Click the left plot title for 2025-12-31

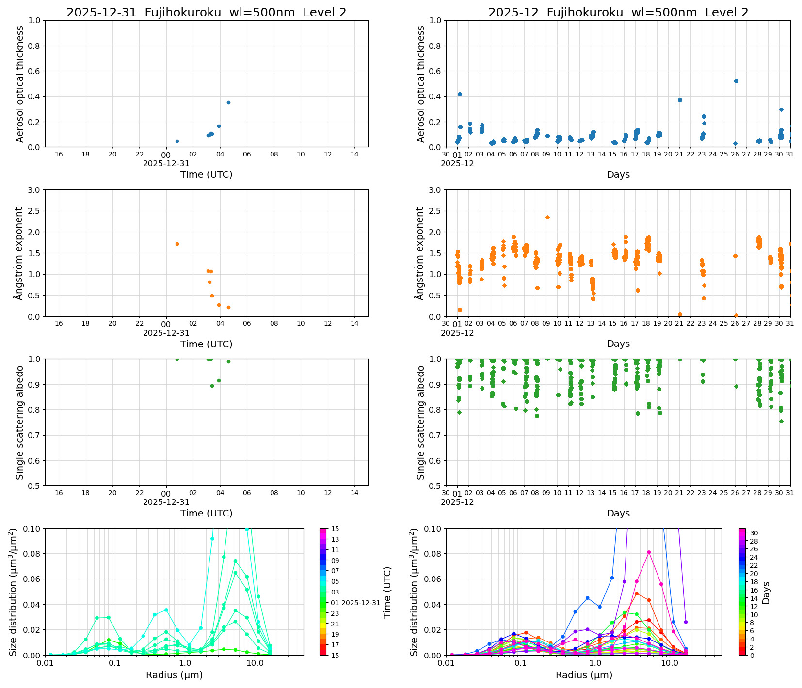coord(206,13)
